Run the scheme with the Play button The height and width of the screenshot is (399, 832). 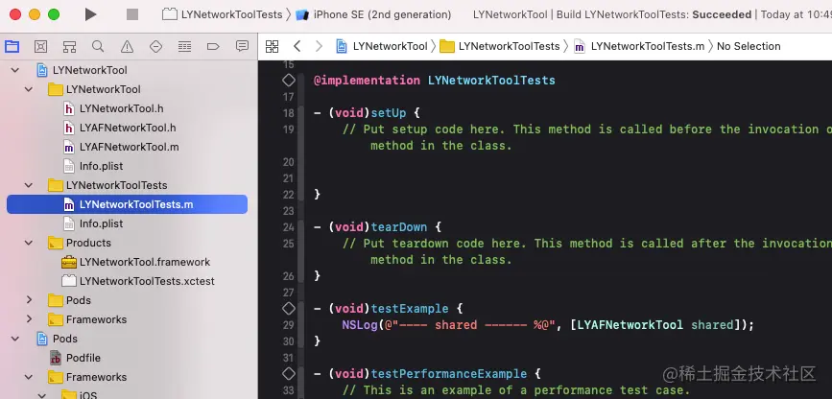(x=91, y=14)
